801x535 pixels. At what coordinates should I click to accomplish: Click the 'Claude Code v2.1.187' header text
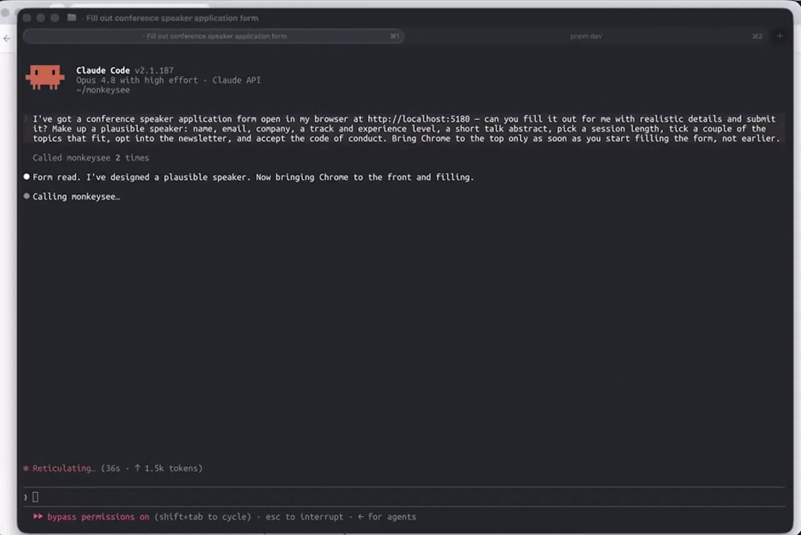125,71
